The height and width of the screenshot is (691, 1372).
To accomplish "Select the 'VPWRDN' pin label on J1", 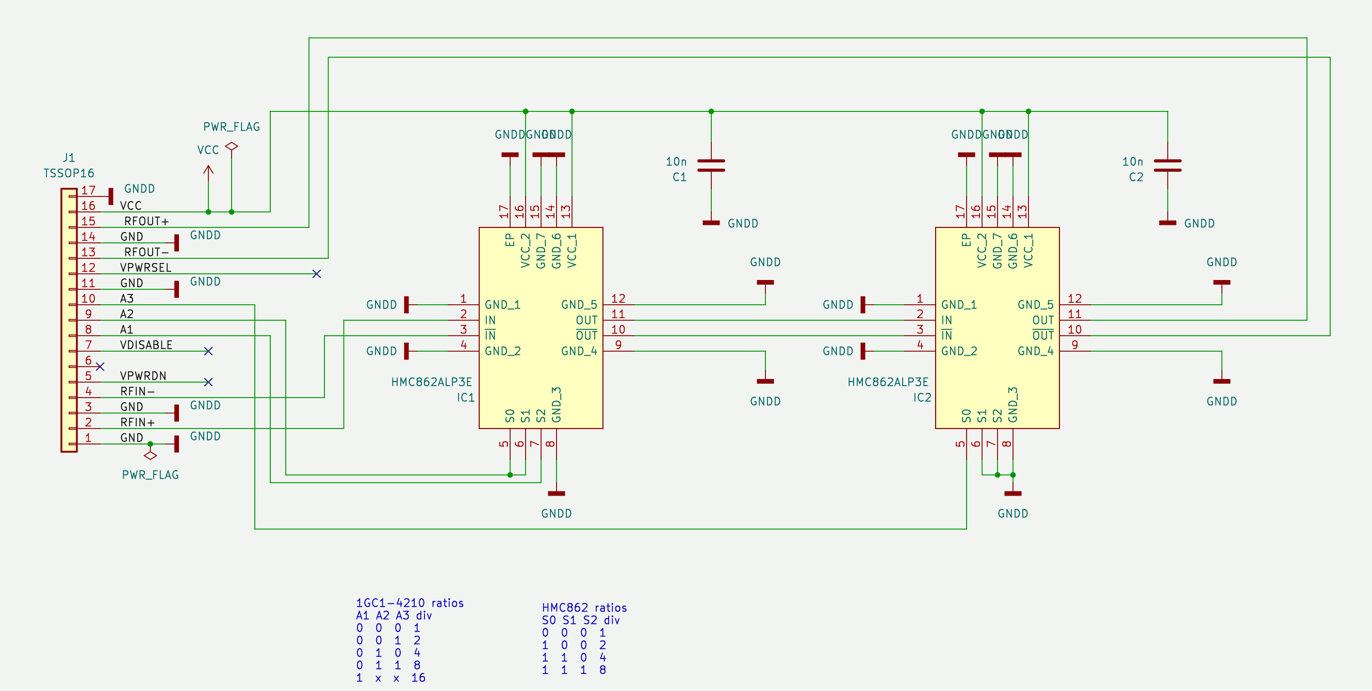I will click(143, 376).
